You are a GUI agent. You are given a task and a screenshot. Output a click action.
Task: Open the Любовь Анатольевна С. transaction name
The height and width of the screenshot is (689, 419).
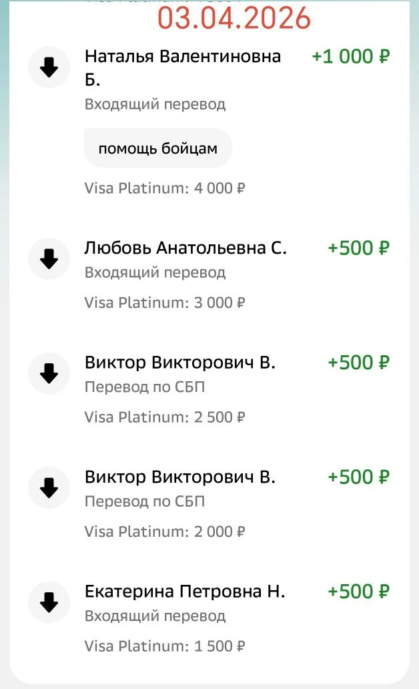(185, 248)
